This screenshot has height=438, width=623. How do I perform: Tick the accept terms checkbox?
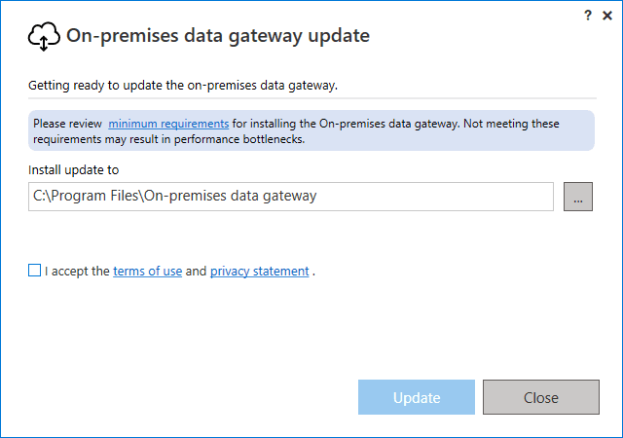pos(35,272)
